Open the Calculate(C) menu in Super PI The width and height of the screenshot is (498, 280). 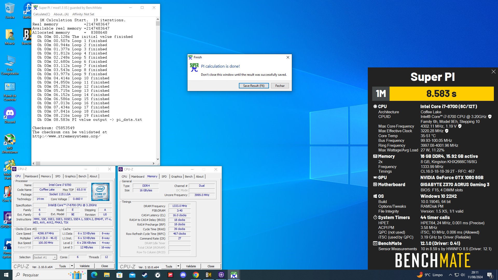click(41, 14)
